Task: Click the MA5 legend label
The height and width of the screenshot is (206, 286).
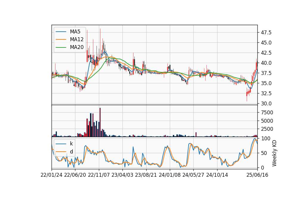Action: tap(75, 32)
